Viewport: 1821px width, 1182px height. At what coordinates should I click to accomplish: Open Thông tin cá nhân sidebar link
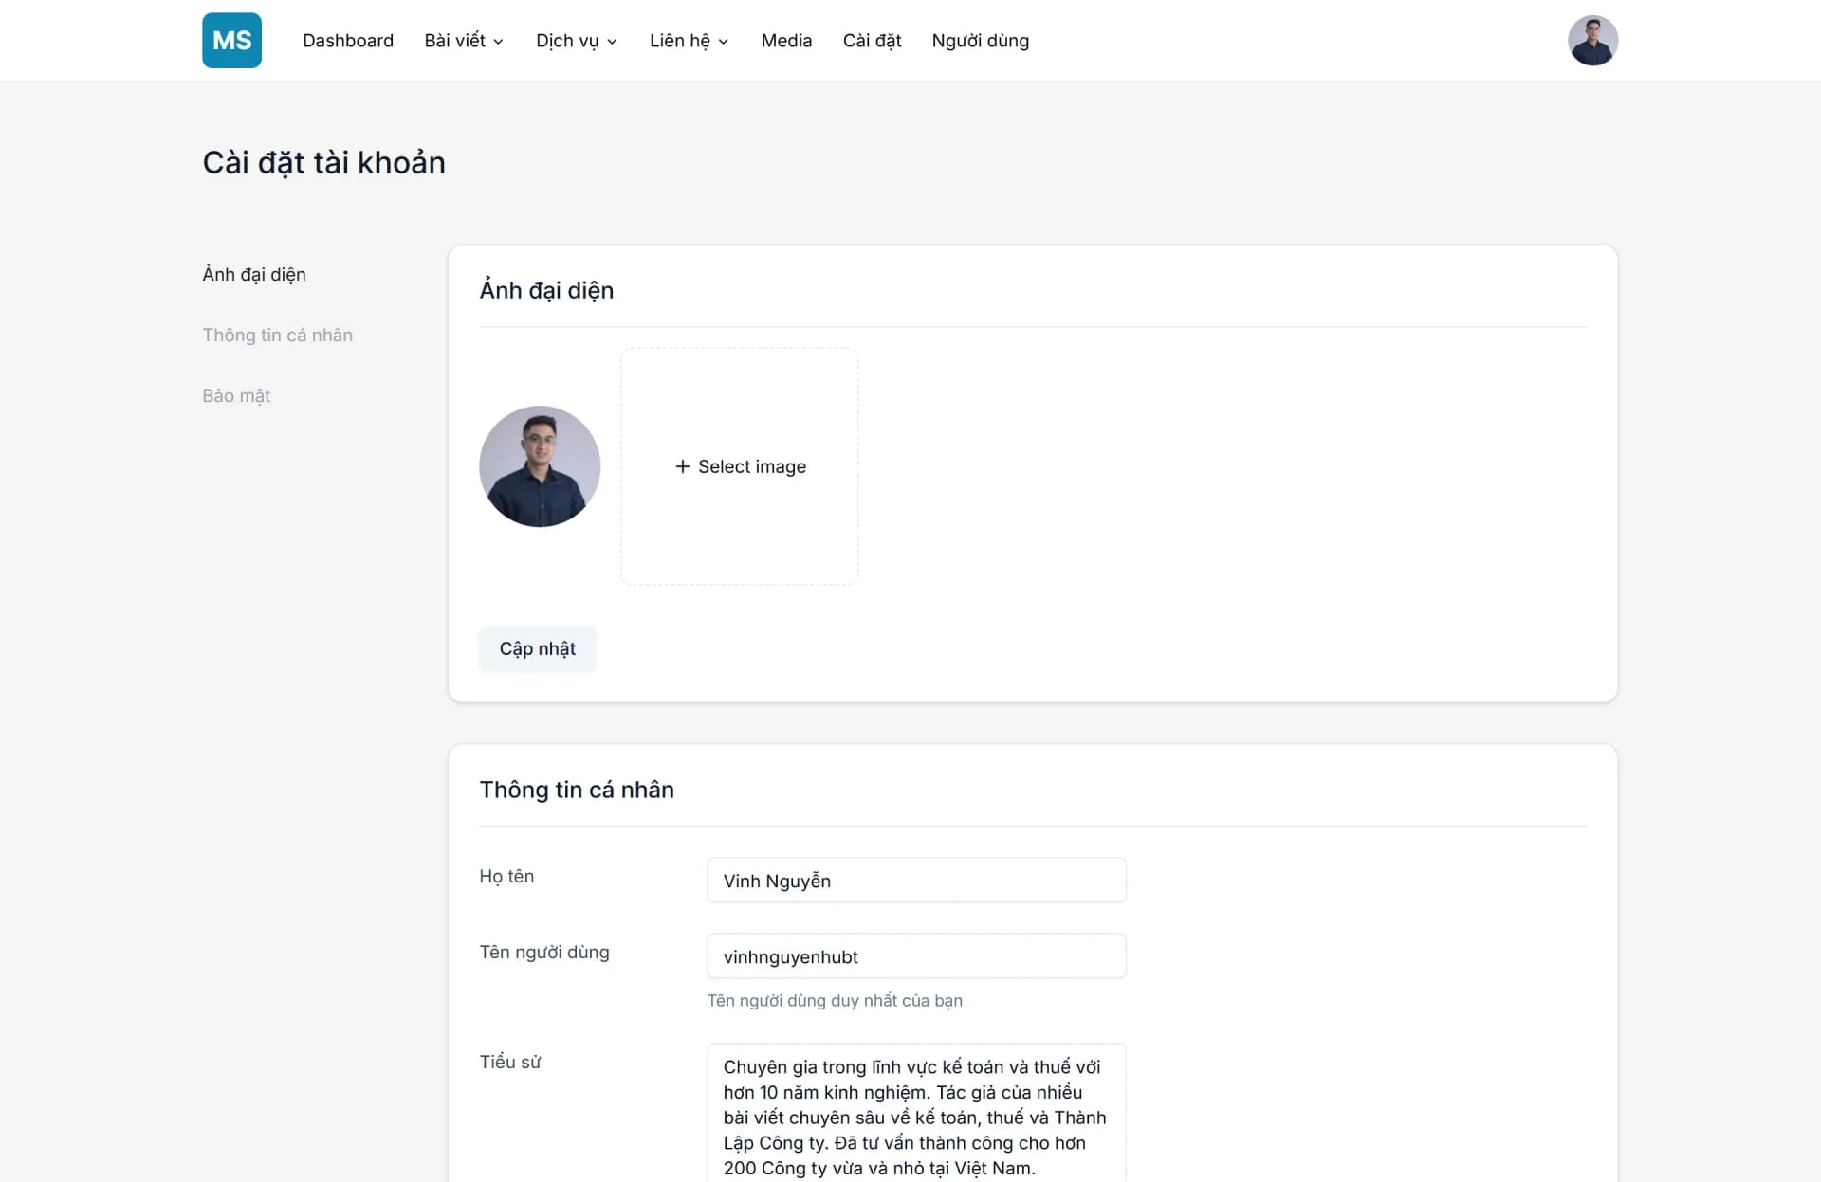[x=277, y=335]
